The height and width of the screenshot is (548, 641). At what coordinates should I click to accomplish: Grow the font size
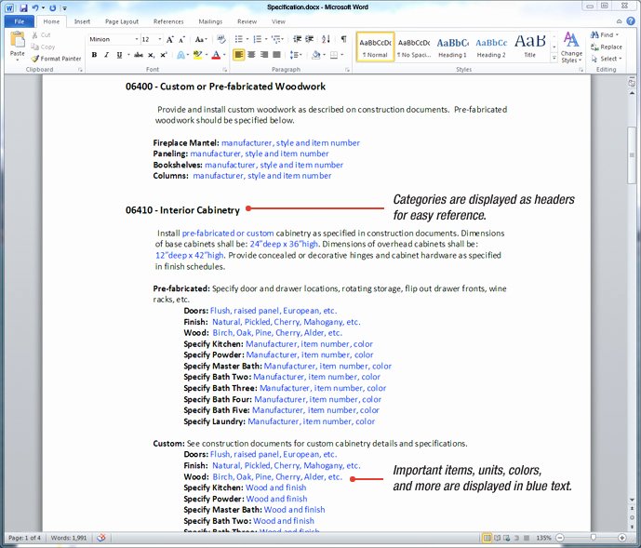pos(170,39)
